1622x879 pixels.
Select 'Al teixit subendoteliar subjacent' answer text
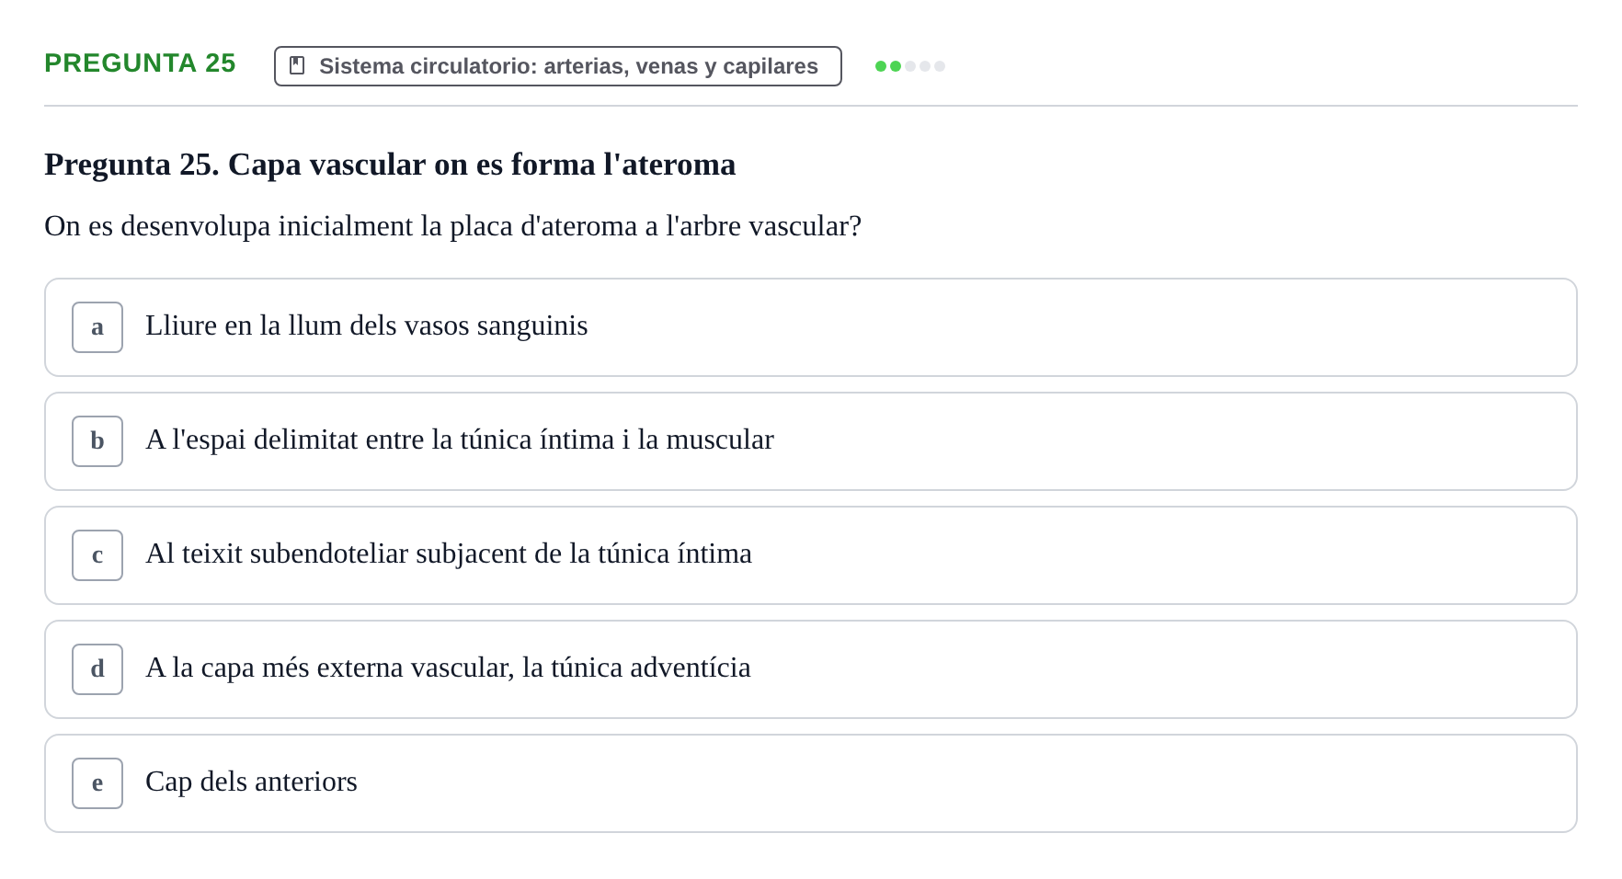click(449, 554)
